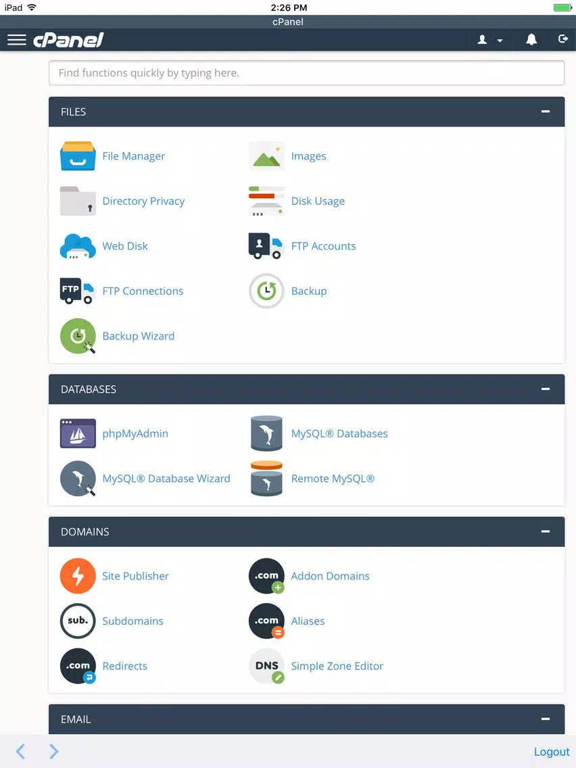
Task: Open the FTP Accounts link
Action: tap(323, 246)
